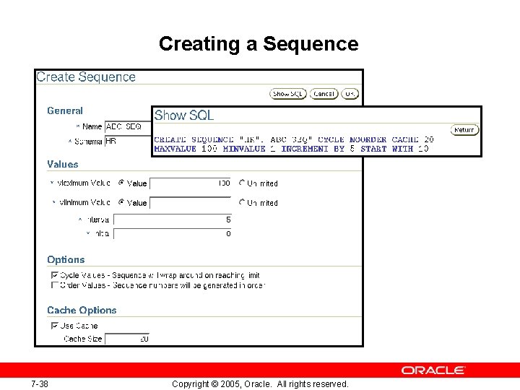
Task: Click Return in the Show SQL panel
Action: coord(464,130)
